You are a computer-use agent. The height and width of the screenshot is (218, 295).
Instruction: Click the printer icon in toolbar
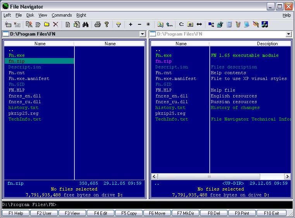tap(98, 24)
